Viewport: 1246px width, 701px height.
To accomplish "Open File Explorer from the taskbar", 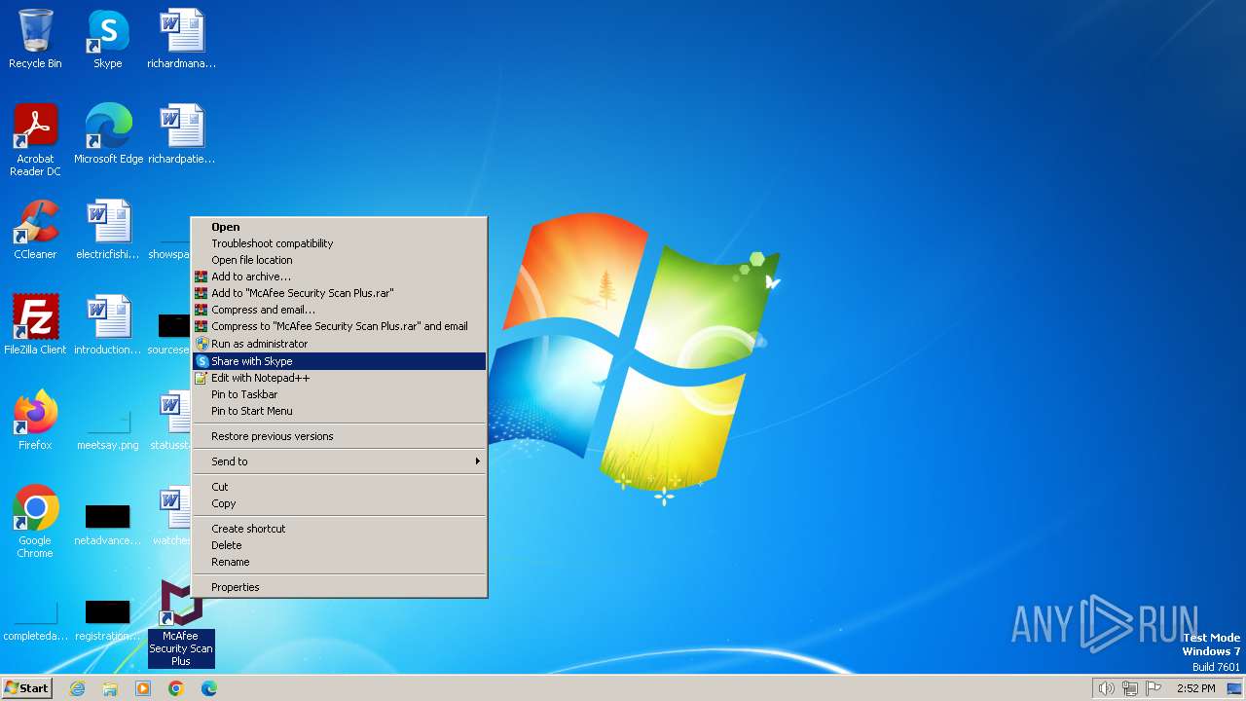I will click(x=110, y=688).
